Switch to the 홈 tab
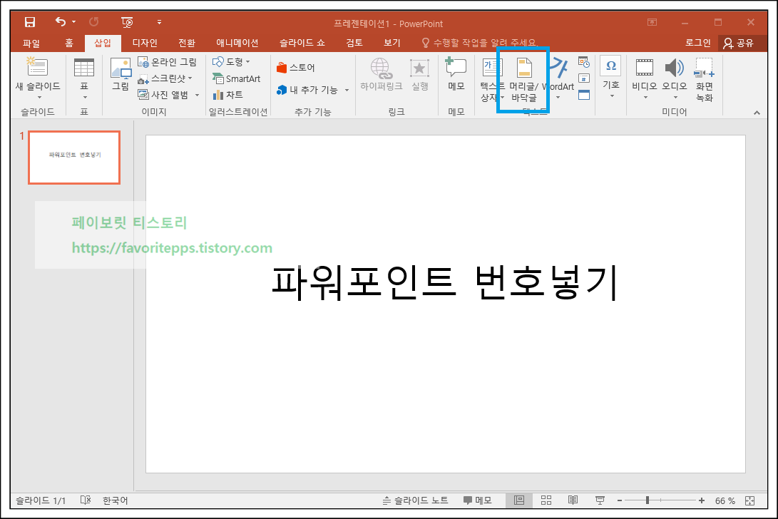 pyautogui.click(x=69, y=43)
